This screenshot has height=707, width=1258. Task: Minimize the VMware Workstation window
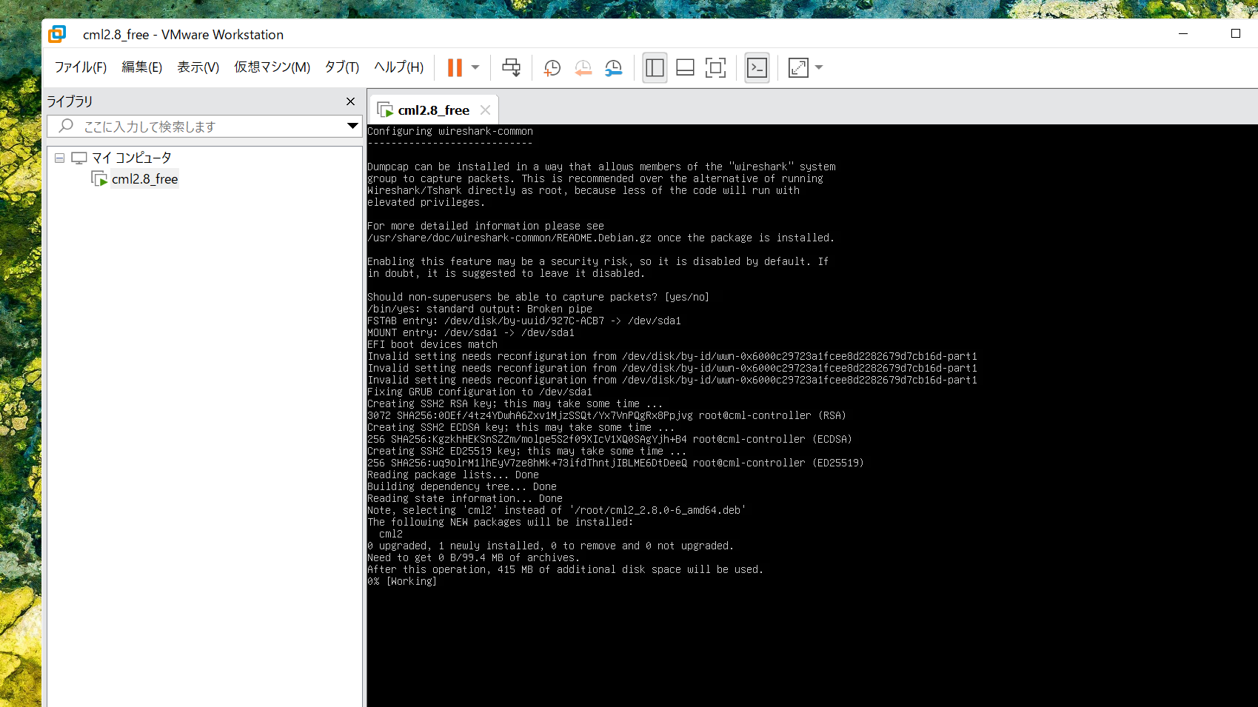click(1183, 33)
